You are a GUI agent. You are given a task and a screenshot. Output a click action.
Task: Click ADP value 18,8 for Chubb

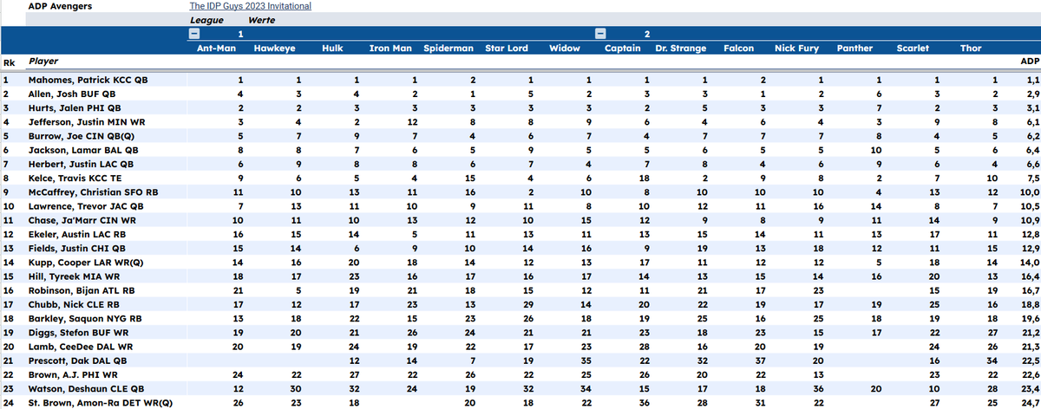(1029, 306)
